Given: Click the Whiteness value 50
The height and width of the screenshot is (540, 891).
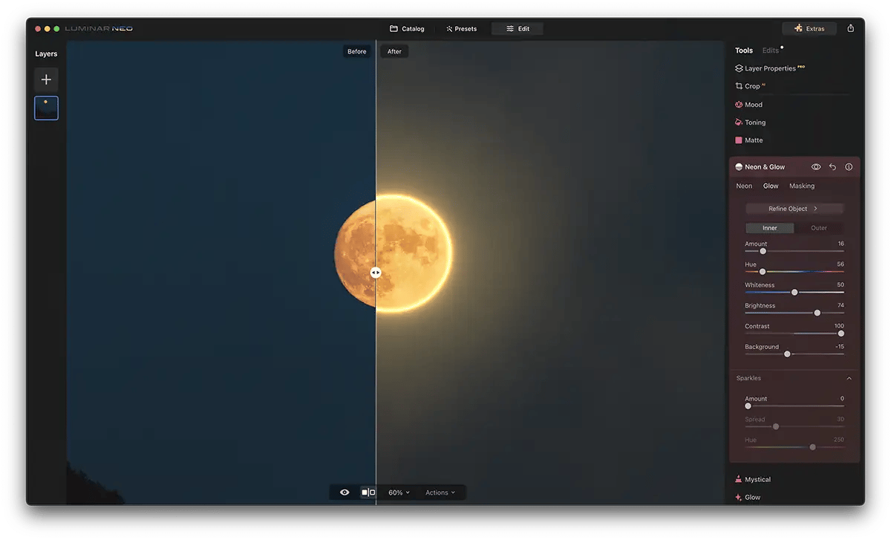Looking at the screenshot, I should pyautogui.click(x=841, y=285).
